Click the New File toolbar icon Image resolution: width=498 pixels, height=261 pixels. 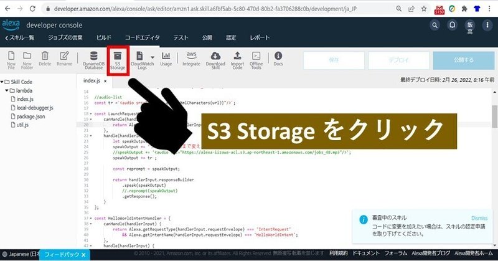pos(11,60)
